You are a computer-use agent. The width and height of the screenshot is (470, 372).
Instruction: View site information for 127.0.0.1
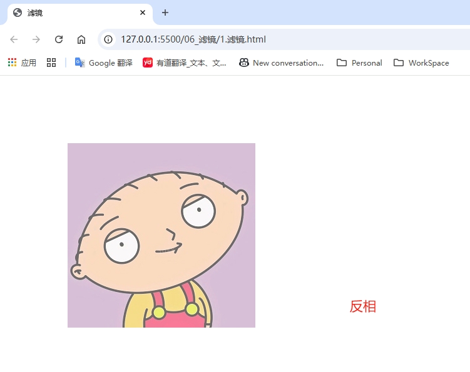(108, 39)
